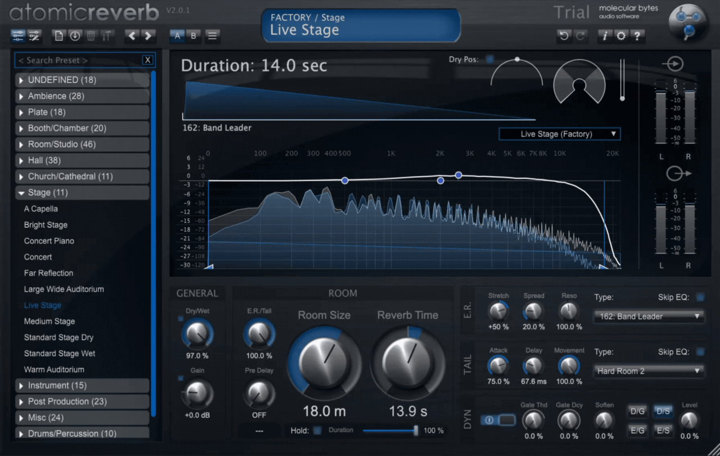Select the EQ node near 3K
720x456 pixels.
[x=458, y=175]
